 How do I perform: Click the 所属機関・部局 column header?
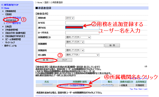click(x=80, y=82)
